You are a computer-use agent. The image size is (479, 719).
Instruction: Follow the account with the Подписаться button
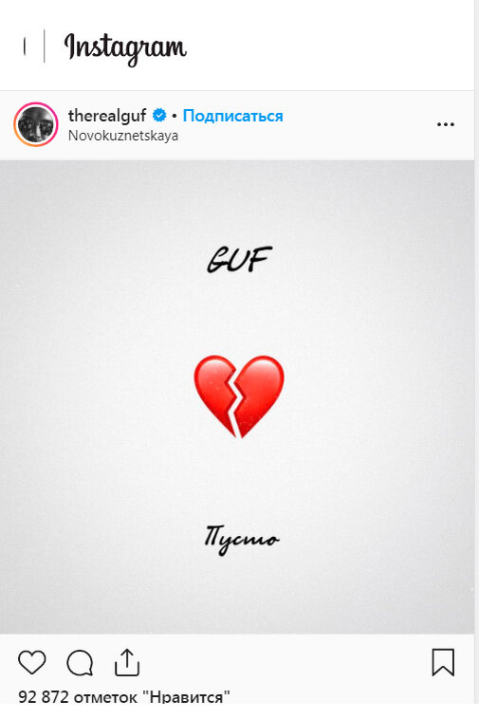[x=232, y=116]
